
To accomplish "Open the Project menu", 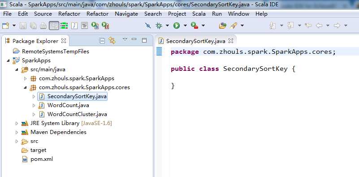I will coord(177,14).
